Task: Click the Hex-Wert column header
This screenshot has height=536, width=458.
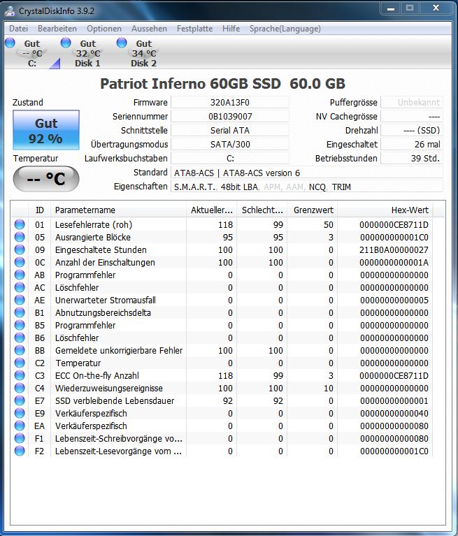Action: (385, 210)
